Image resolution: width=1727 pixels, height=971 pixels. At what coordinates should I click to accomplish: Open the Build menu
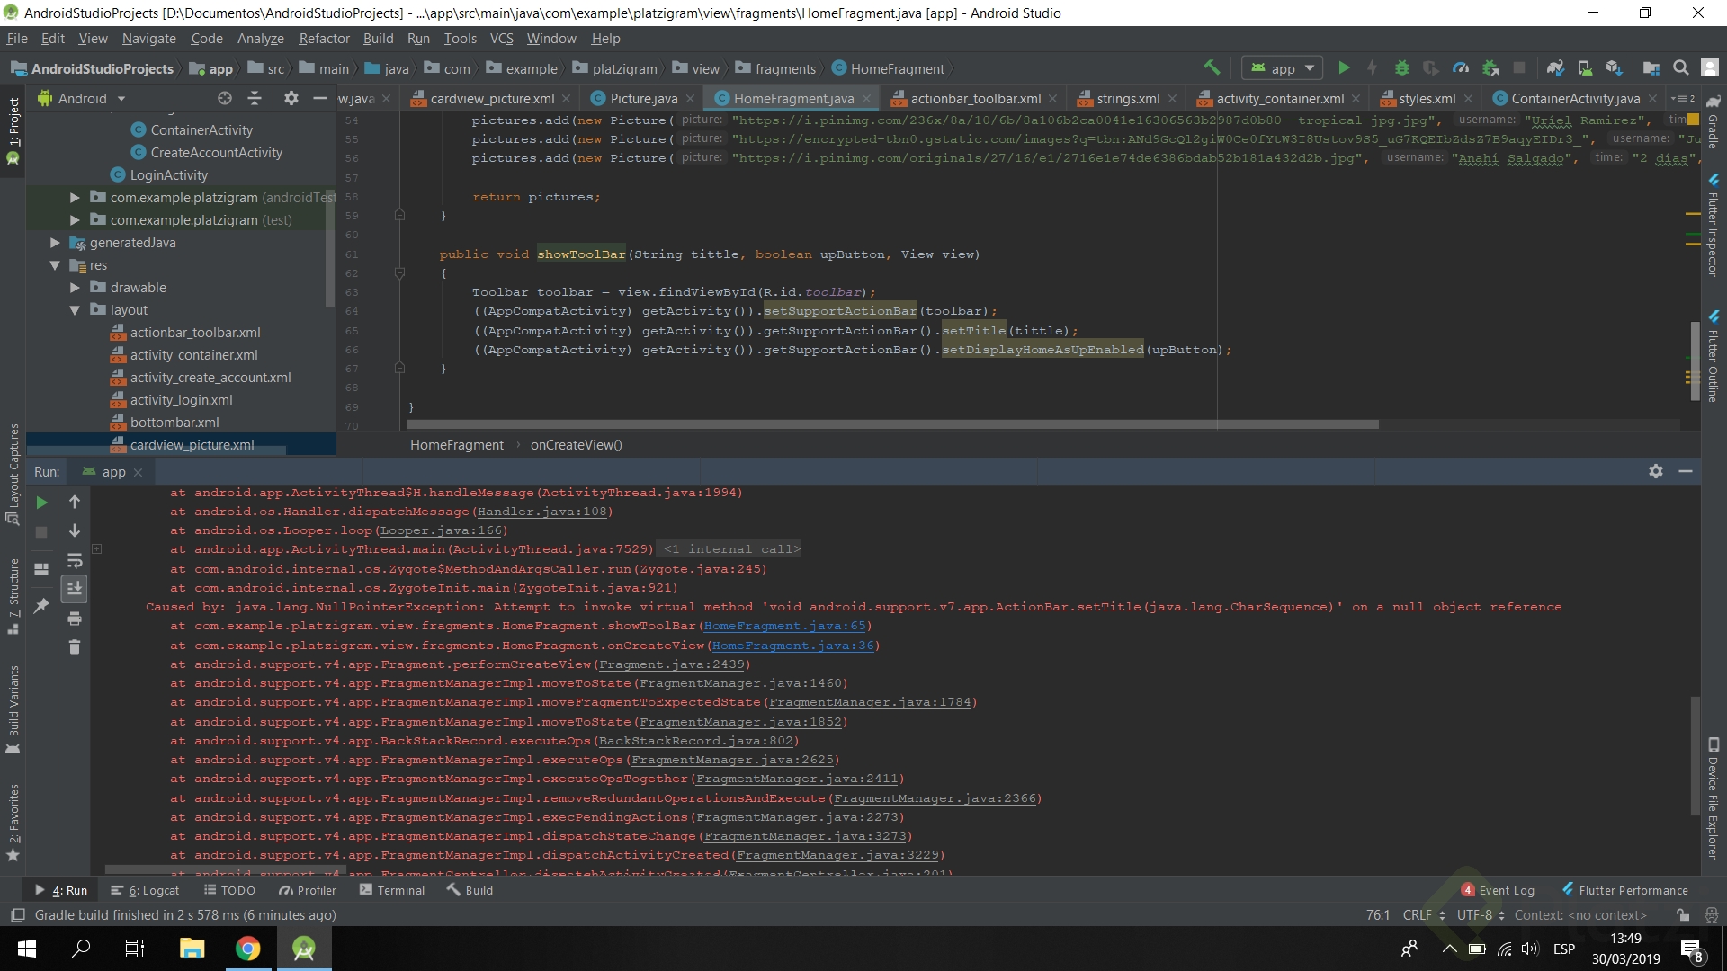coord(378,39)
